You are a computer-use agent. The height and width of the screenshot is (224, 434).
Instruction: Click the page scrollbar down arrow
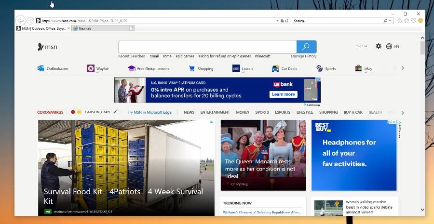coord(422,210)
